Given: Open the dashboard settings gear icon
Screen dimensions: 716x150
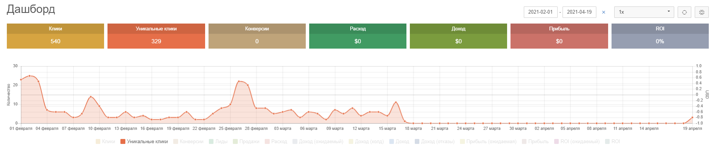Looking at the screenshot, I should (x=702, y=12).
